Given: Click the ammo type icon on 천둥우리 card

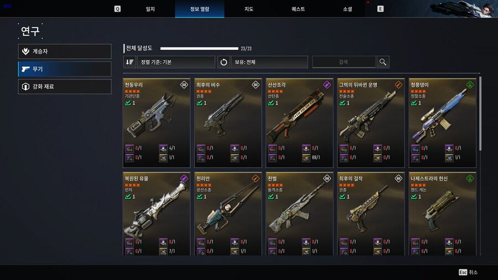Looking at the screenshot, I should [184, 85].
